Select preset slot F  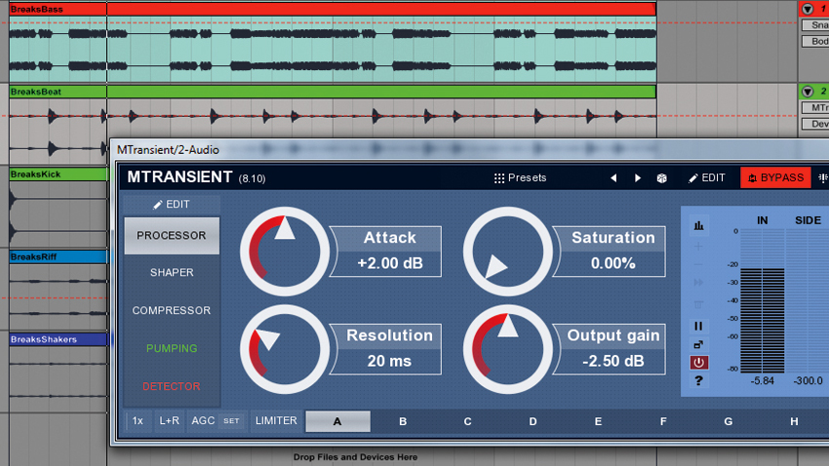coord(663,421)
